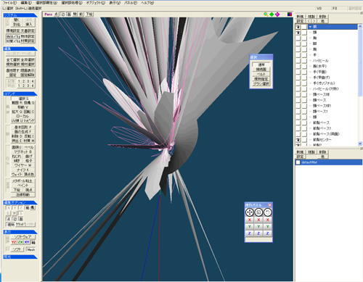Image resolution: width=363 pixels, height=282 pixels.
Task: Click the green diamond view icon
Action: pyautogui.click(x=272, y=14)
